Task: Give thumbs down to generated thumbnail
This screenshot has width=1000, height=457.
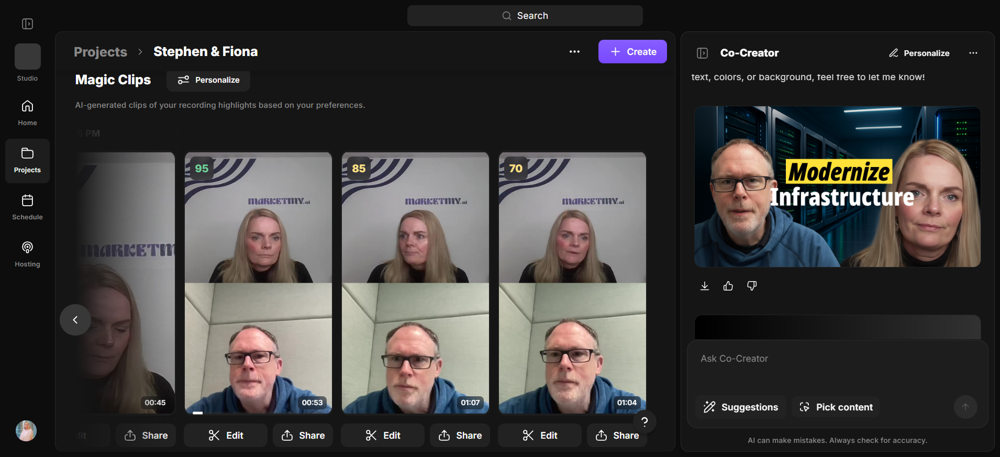Action: (752, 286)
